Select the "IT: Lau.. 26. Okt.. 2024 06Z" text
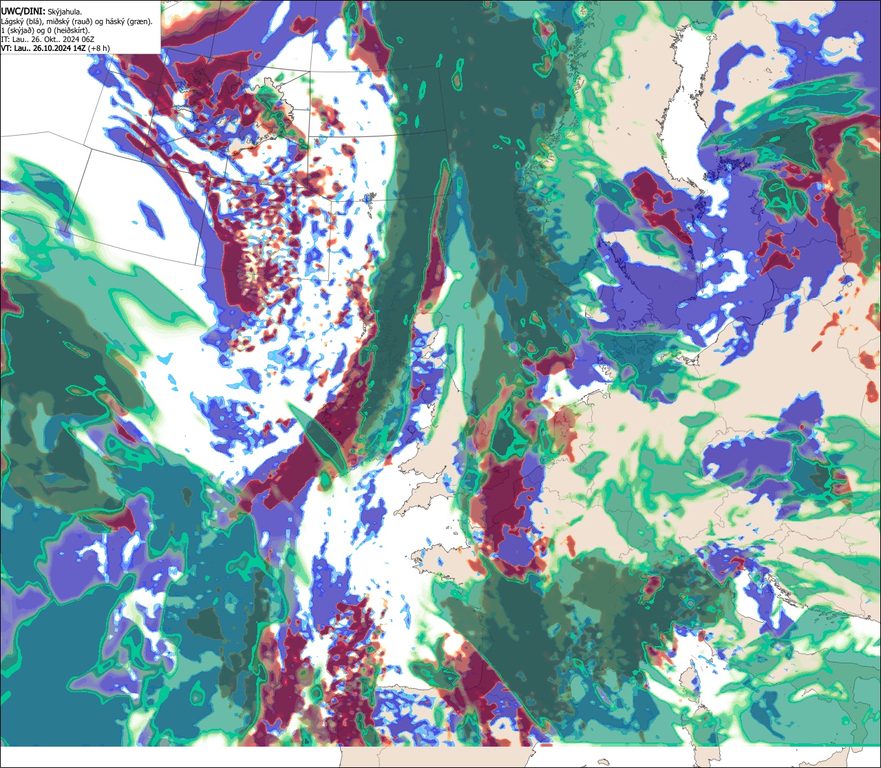This screenshot has height=768, width=881. pos(48,39)
